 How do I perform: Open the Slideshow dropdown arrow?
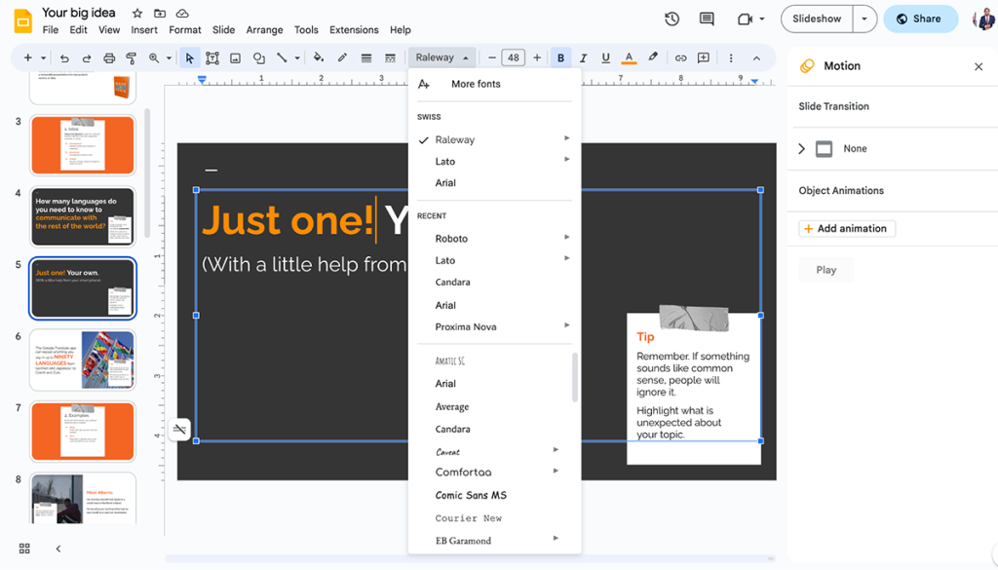point(864,19)
